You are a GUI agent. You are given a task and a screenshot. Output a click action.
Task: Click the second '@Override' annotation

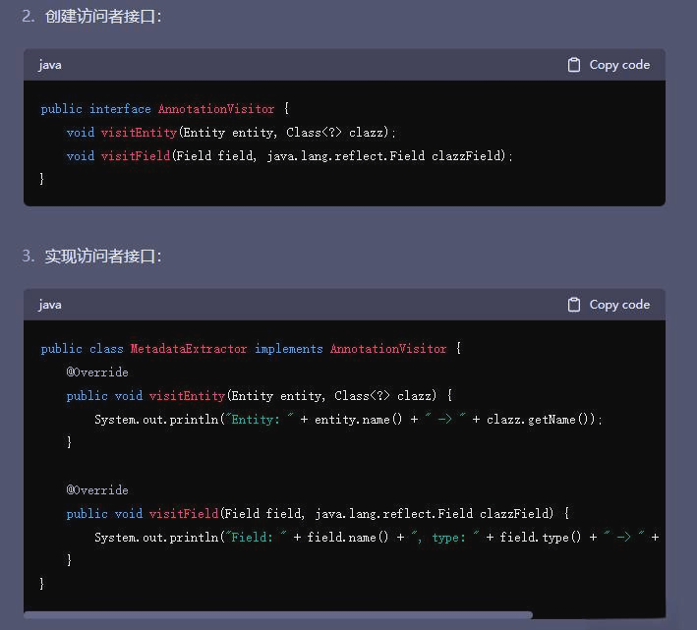coord(97,490)
